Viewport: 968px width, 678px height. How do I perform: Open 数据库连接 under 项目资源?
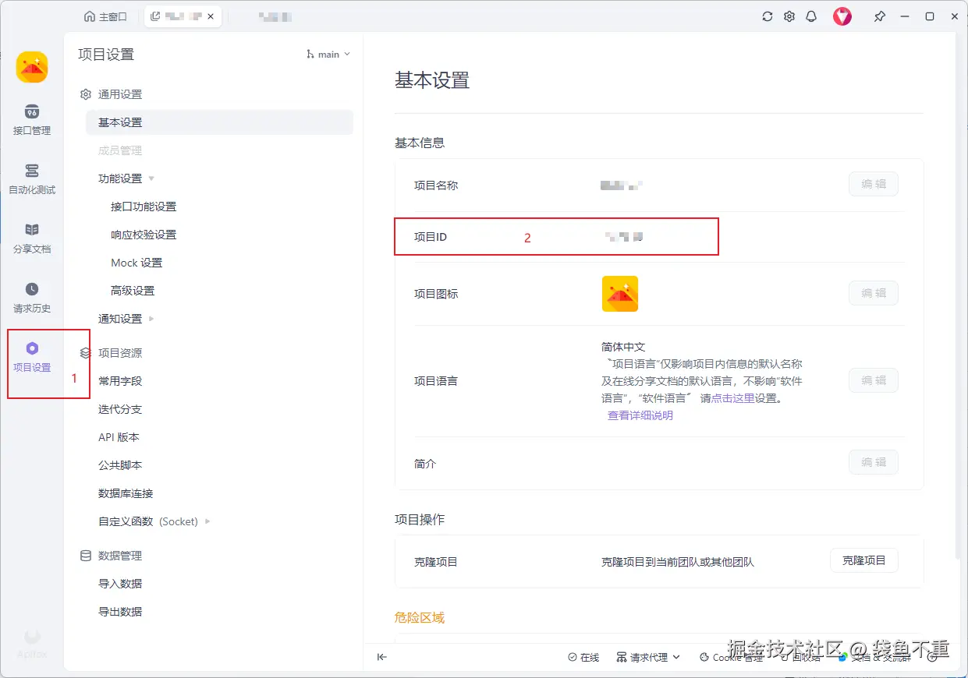click(126, 493)
